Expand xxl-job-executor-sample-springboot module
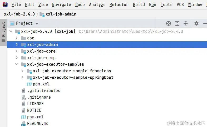This screenshot has height=127, width=207. click(22, 77)
